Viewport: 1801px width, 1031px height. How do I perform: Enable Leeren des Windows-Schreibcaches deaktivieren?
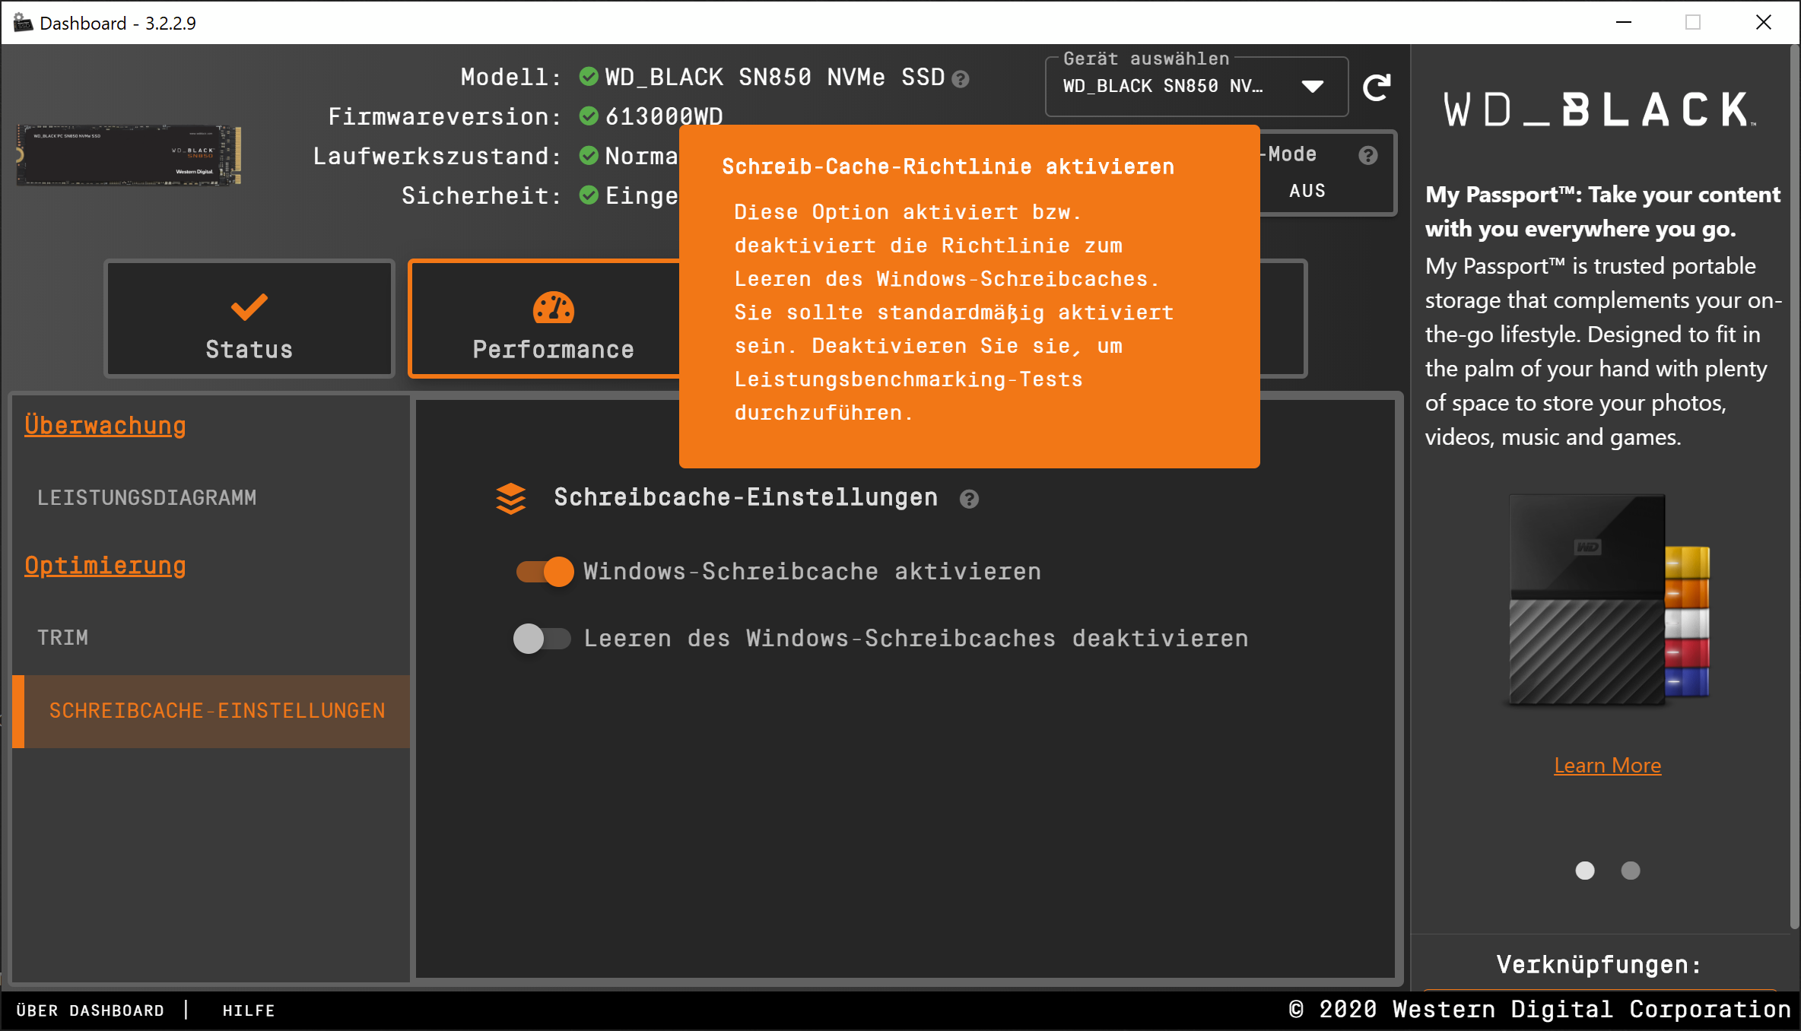(542, 639)
